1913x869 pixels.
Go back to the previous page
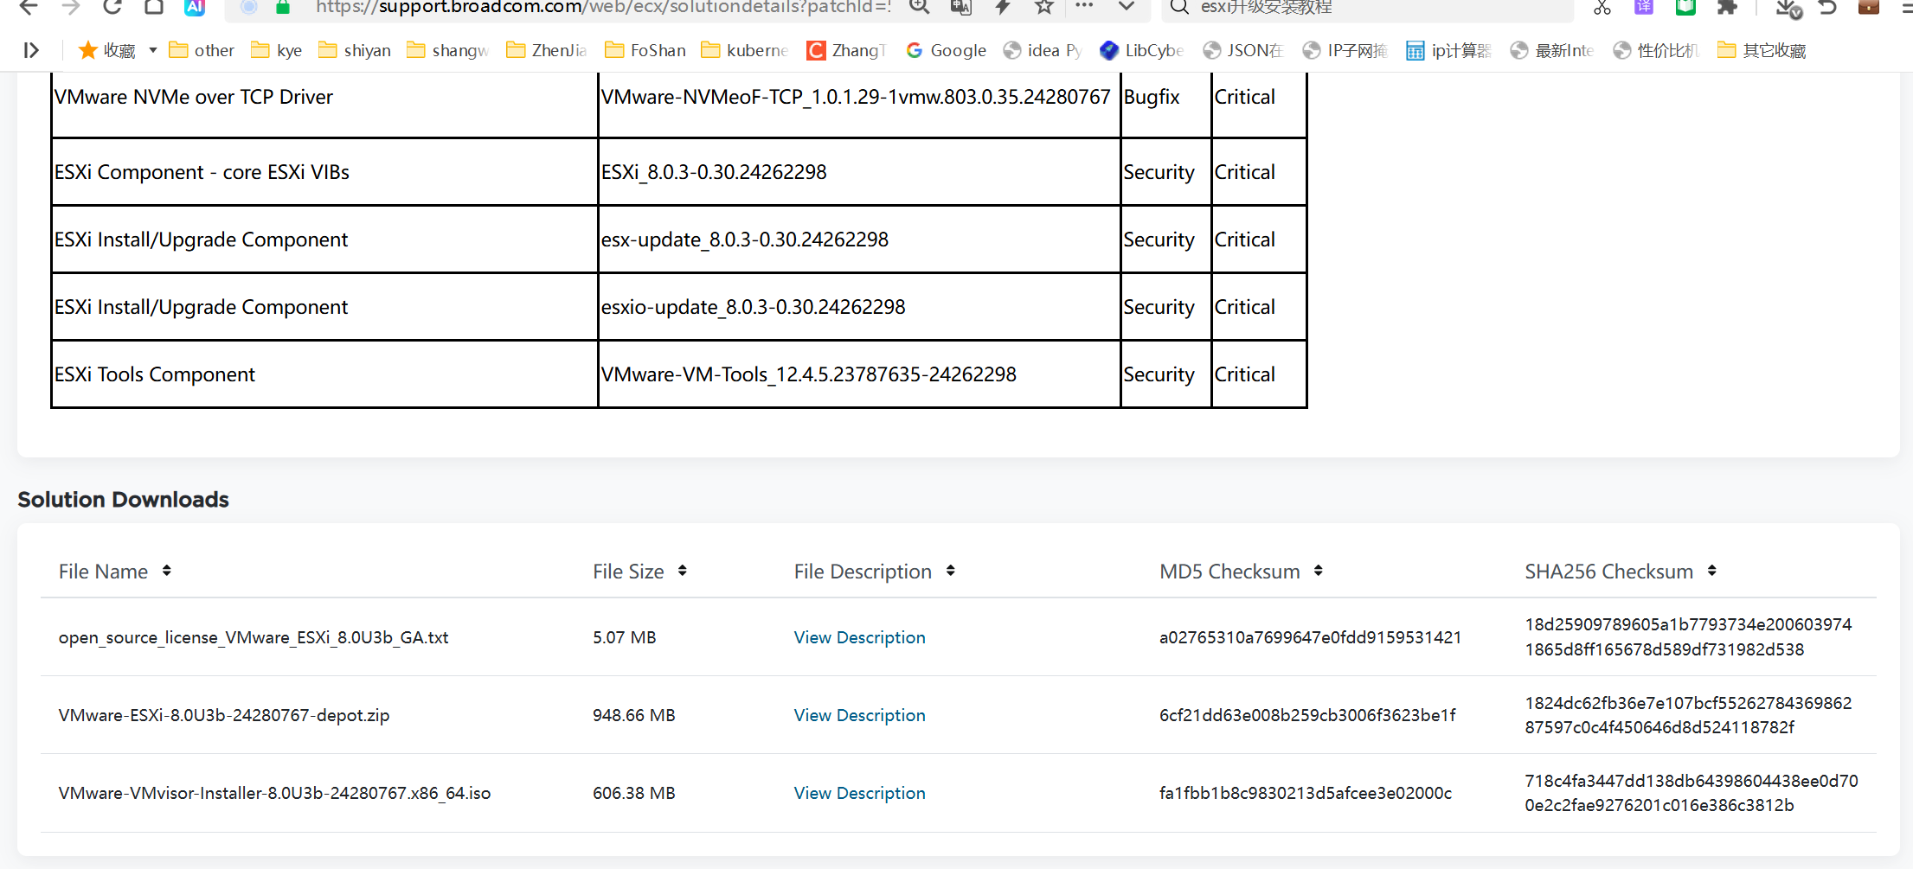29,7
